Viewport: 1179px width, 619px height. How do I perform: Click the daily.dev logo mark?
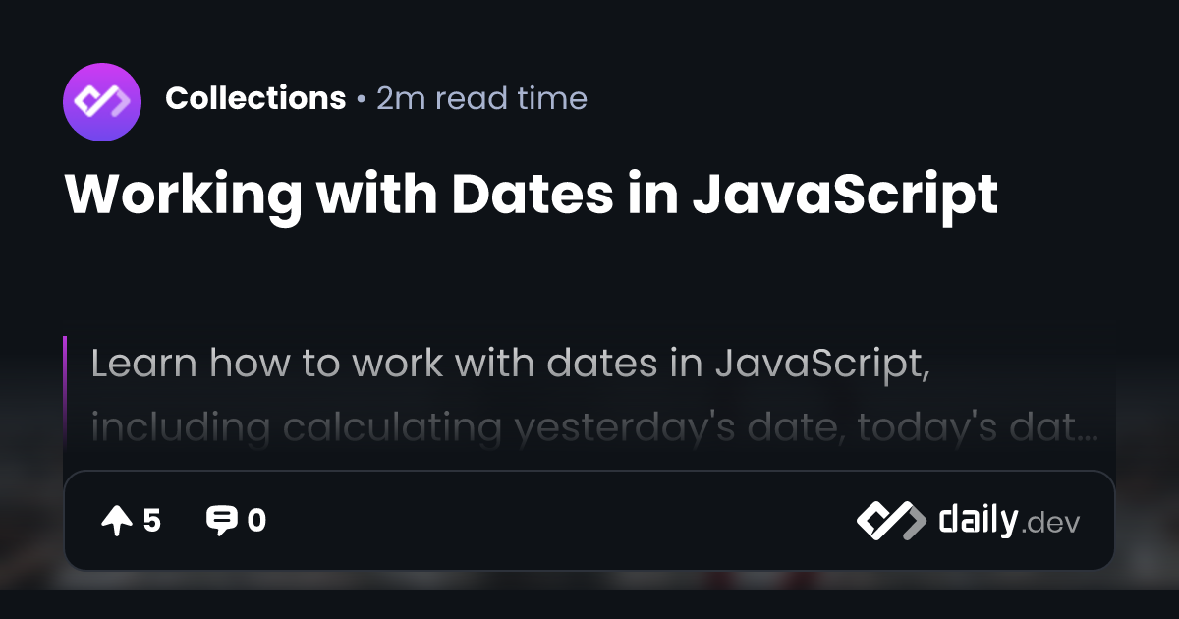[x=890, y=521]
